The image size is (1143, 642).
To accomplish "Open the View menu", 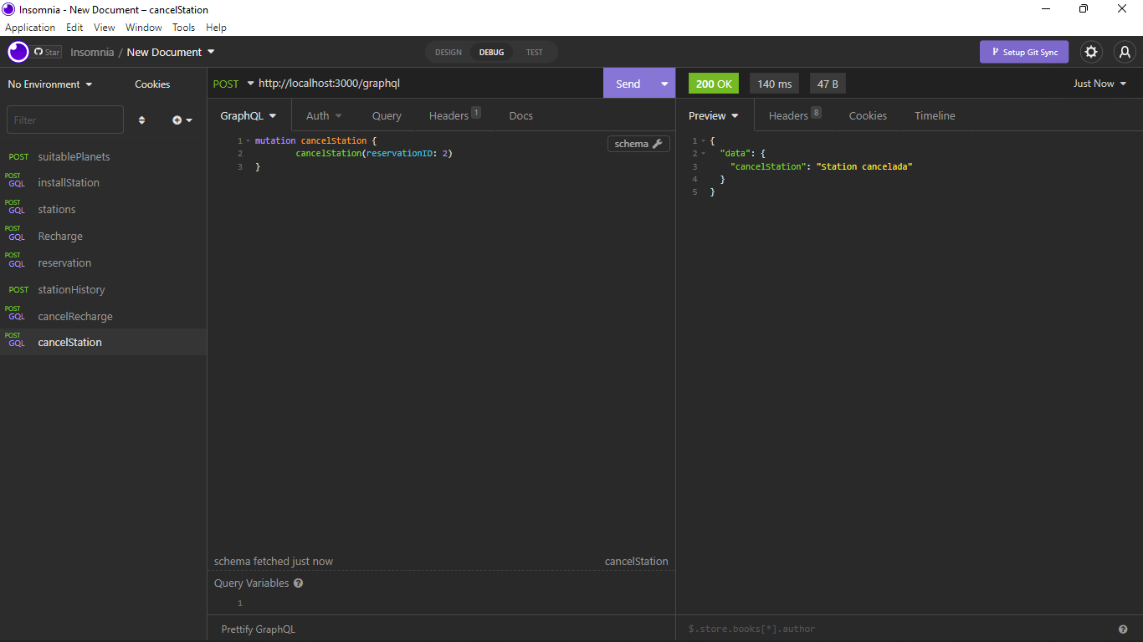I will click(105, 28).
